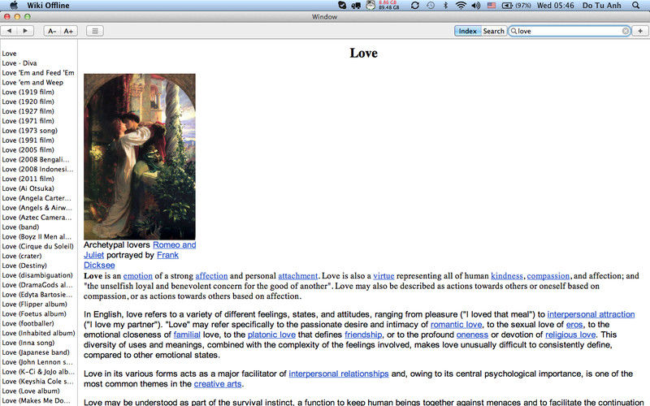
Task: Select Love (footballer) in index
Action: pos(28,323)
